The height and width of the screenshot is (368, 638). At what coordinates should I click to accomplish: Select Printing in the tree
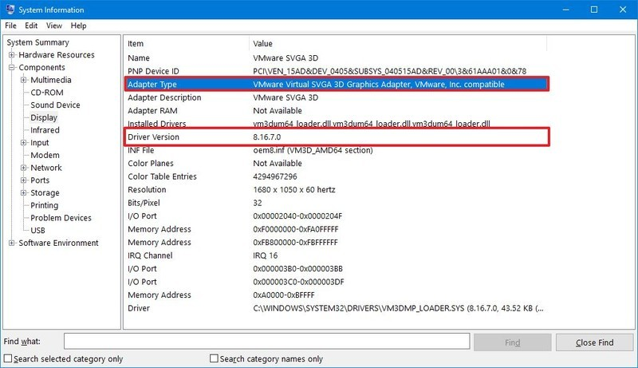pos(45,205)
